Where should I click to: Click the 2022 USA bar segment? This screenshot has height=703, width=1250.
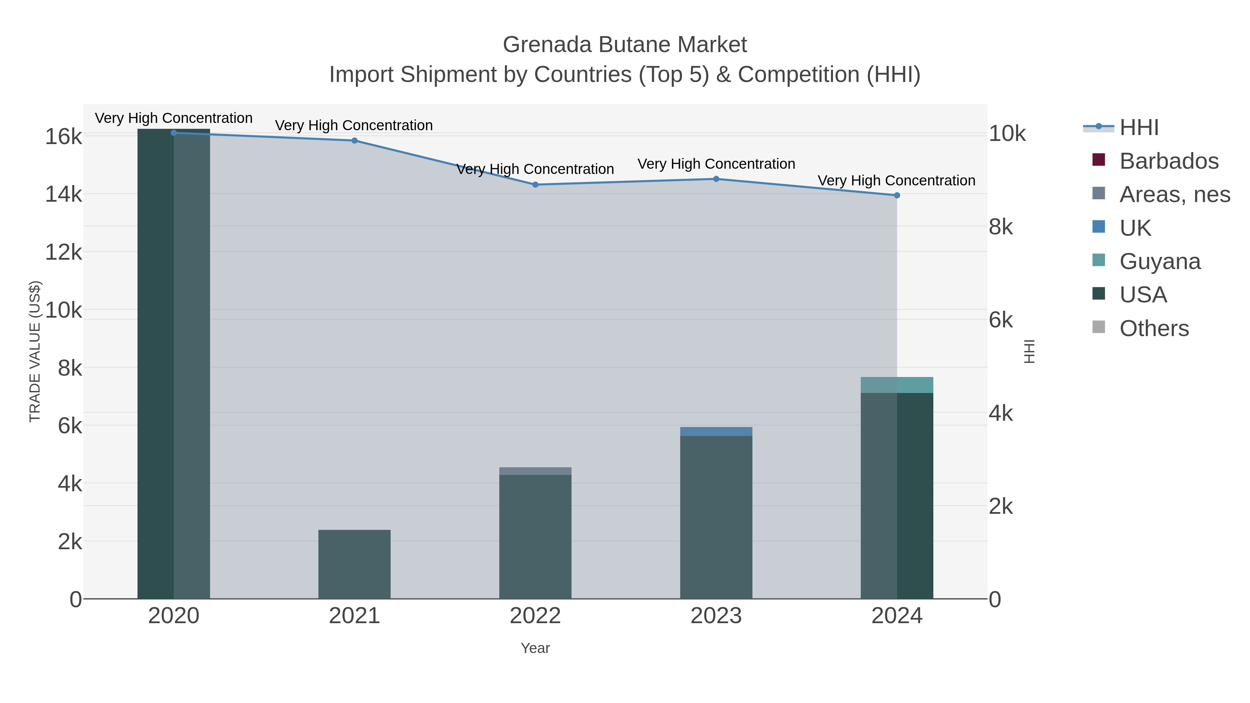(x=535, y=537)
